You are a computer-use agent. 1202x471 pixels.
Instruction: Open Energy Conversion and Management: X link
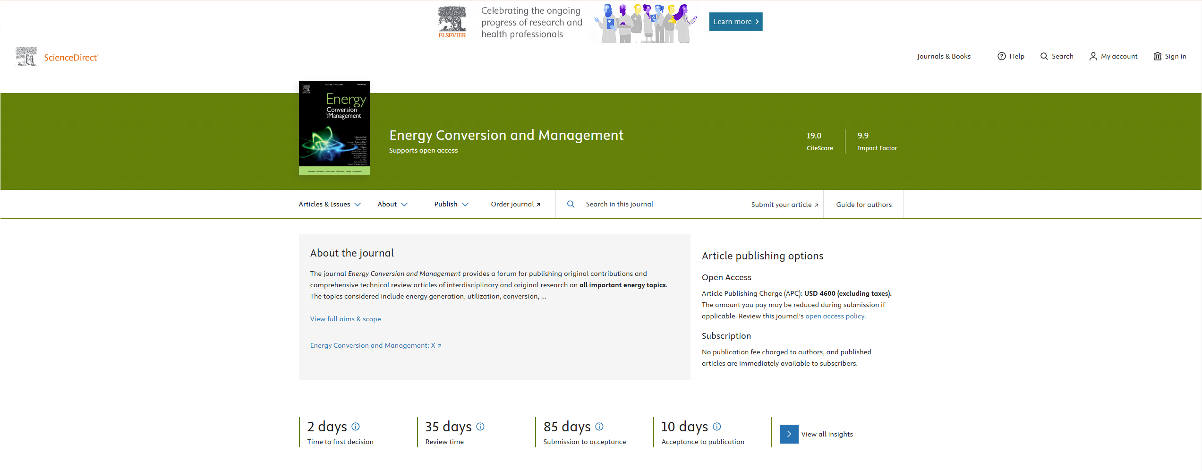click(x=375, y=345)
